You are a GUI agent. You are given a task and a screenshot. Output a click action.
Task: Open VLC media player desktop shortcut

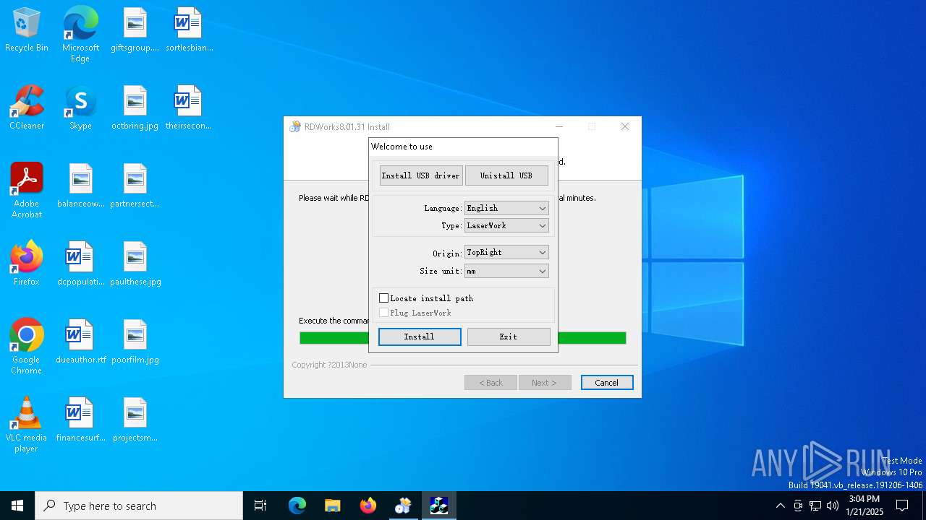point(27,425)
